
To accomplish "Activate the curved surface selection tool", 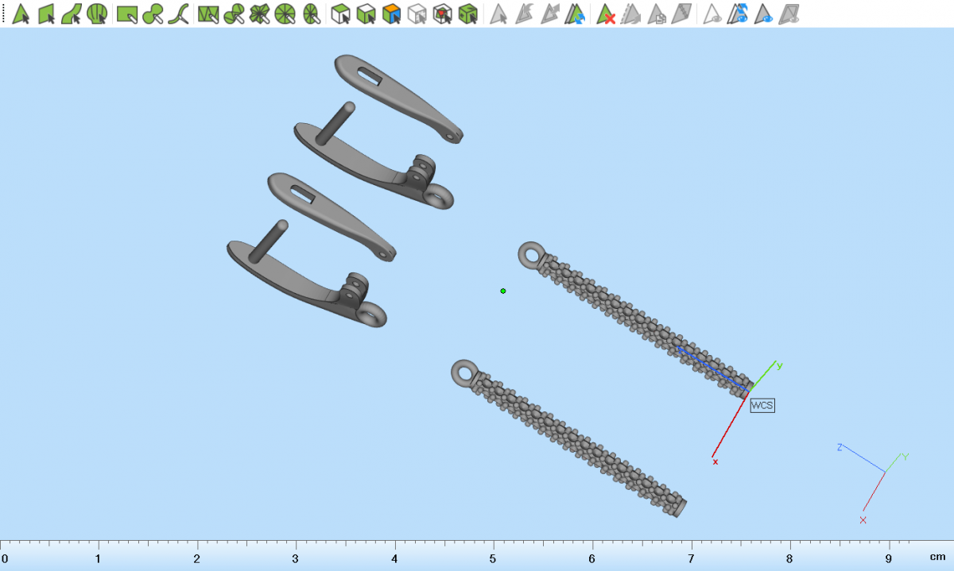I will point(72,14).
